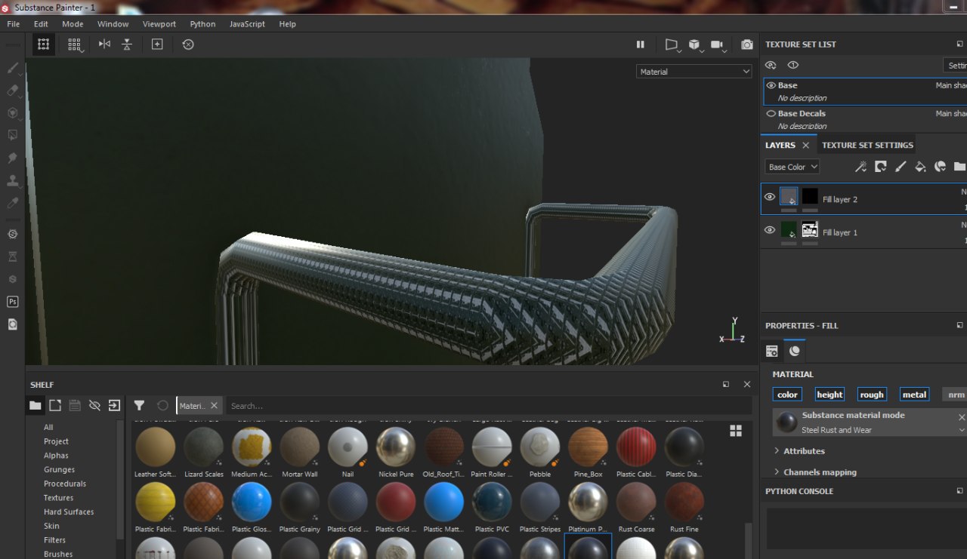
Task: Switch to Texture Set Settings tab
Action: click(x=867, y=145)
